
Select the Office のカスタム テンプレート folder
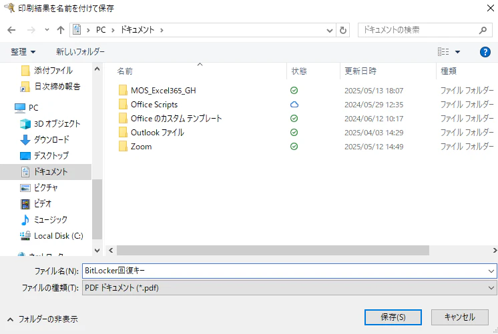176,118
